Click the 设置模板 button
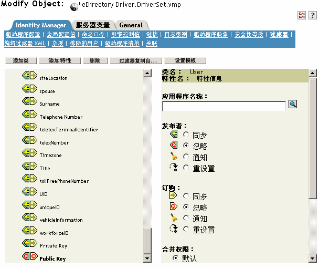This screenshot has width=319, height=269. pyautogui.click(x=185, y=60)
